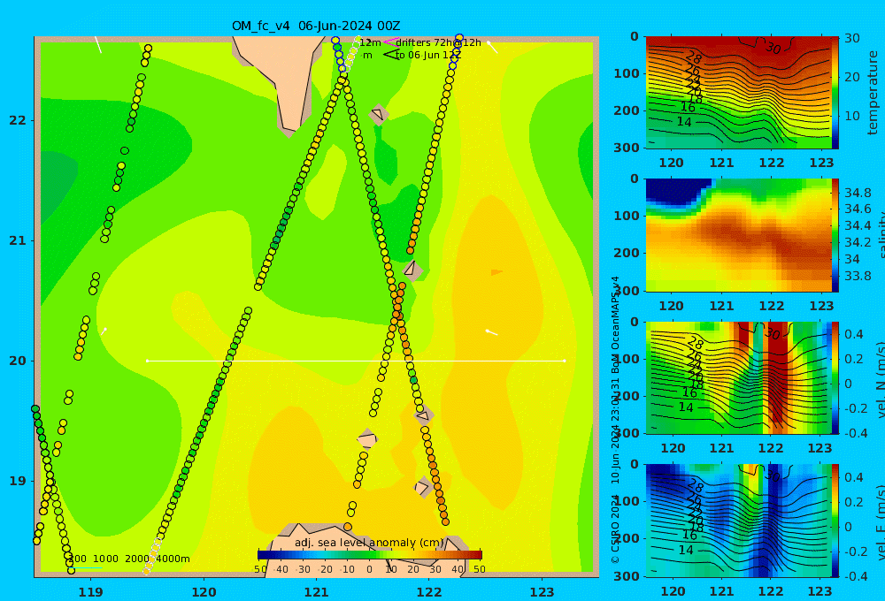The image size is (885, 601).
Task: Click the '34.8' tick on salinity colorbar
Action: coord(858,193)
